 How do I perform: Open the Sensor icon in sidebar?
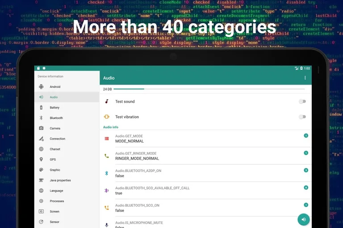click(41, 222)
